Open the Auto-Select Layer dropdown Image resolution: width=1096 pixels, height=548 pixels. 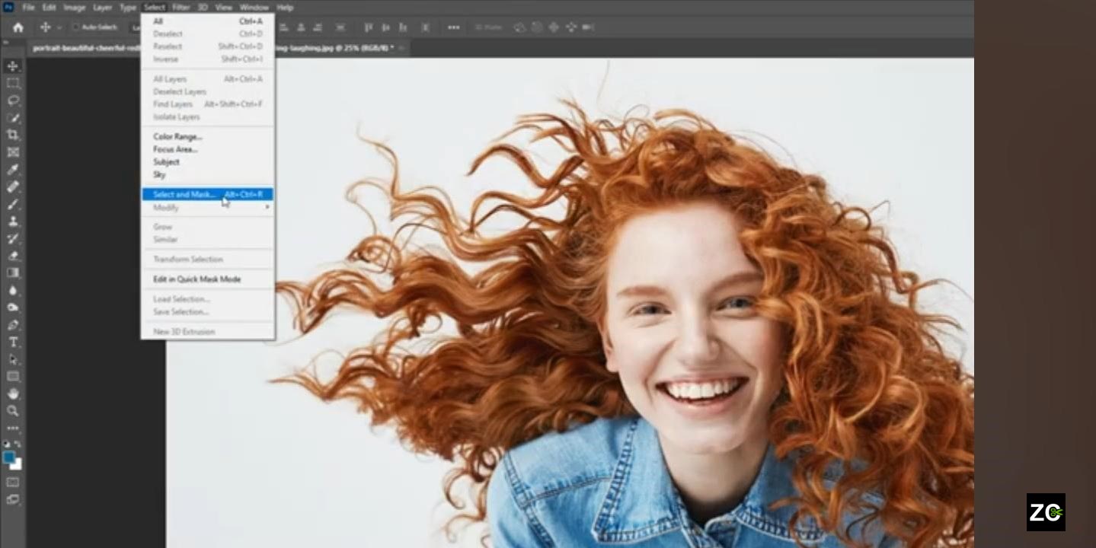pyautogui.click(x=136, y=27)
